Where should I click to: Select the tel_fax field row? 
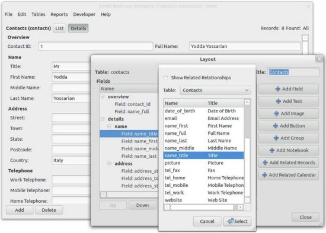coord(203,170)
